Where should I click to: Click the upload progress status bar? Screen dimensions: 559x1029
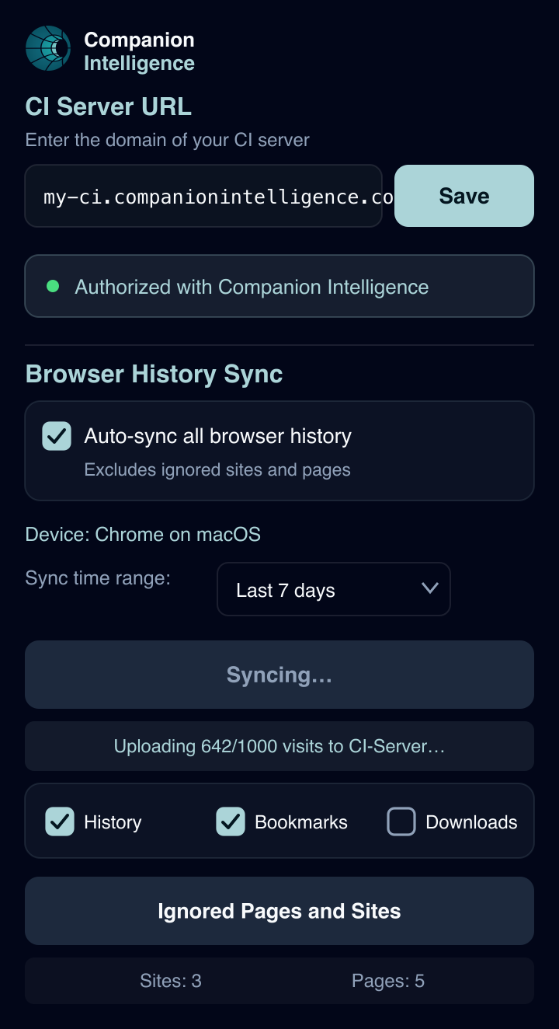click(x=279, y=746)
